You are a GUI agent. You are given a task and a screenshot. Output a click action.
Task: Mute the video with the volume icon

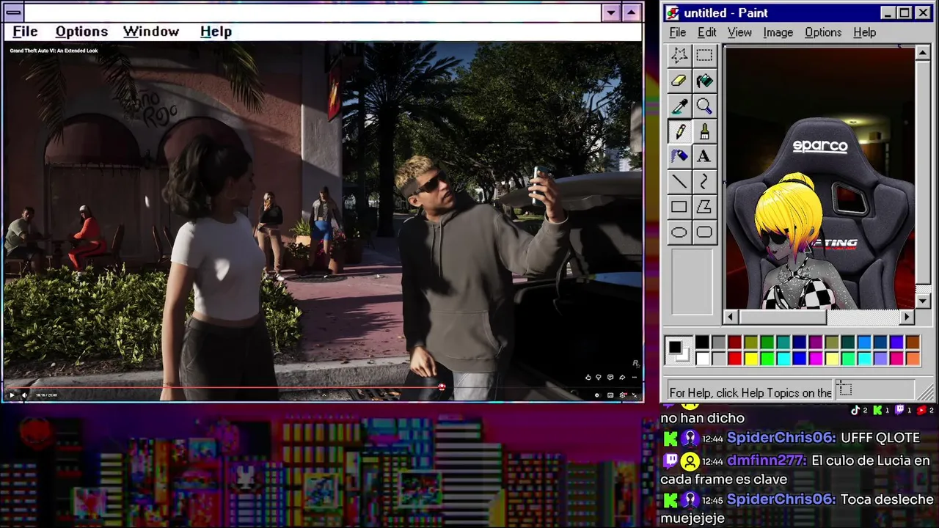(24, 395)
